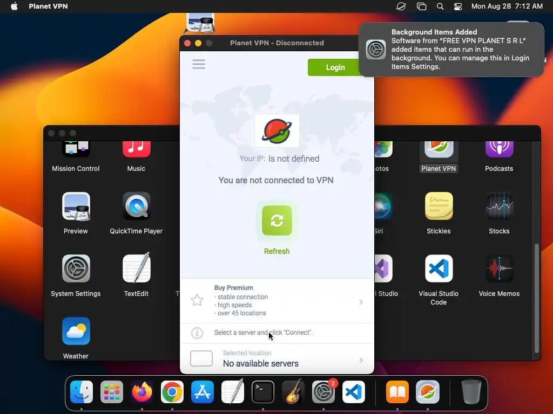Image resolution: width=553 pixels, height=414 pixels.
Task: Open Stocks in the apps window
Action: pos(499,213)
